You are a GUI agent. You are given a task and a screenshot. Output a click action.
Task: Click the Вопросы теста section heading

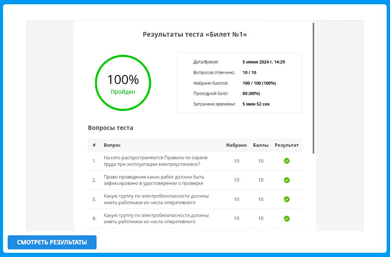coord(110,127)
